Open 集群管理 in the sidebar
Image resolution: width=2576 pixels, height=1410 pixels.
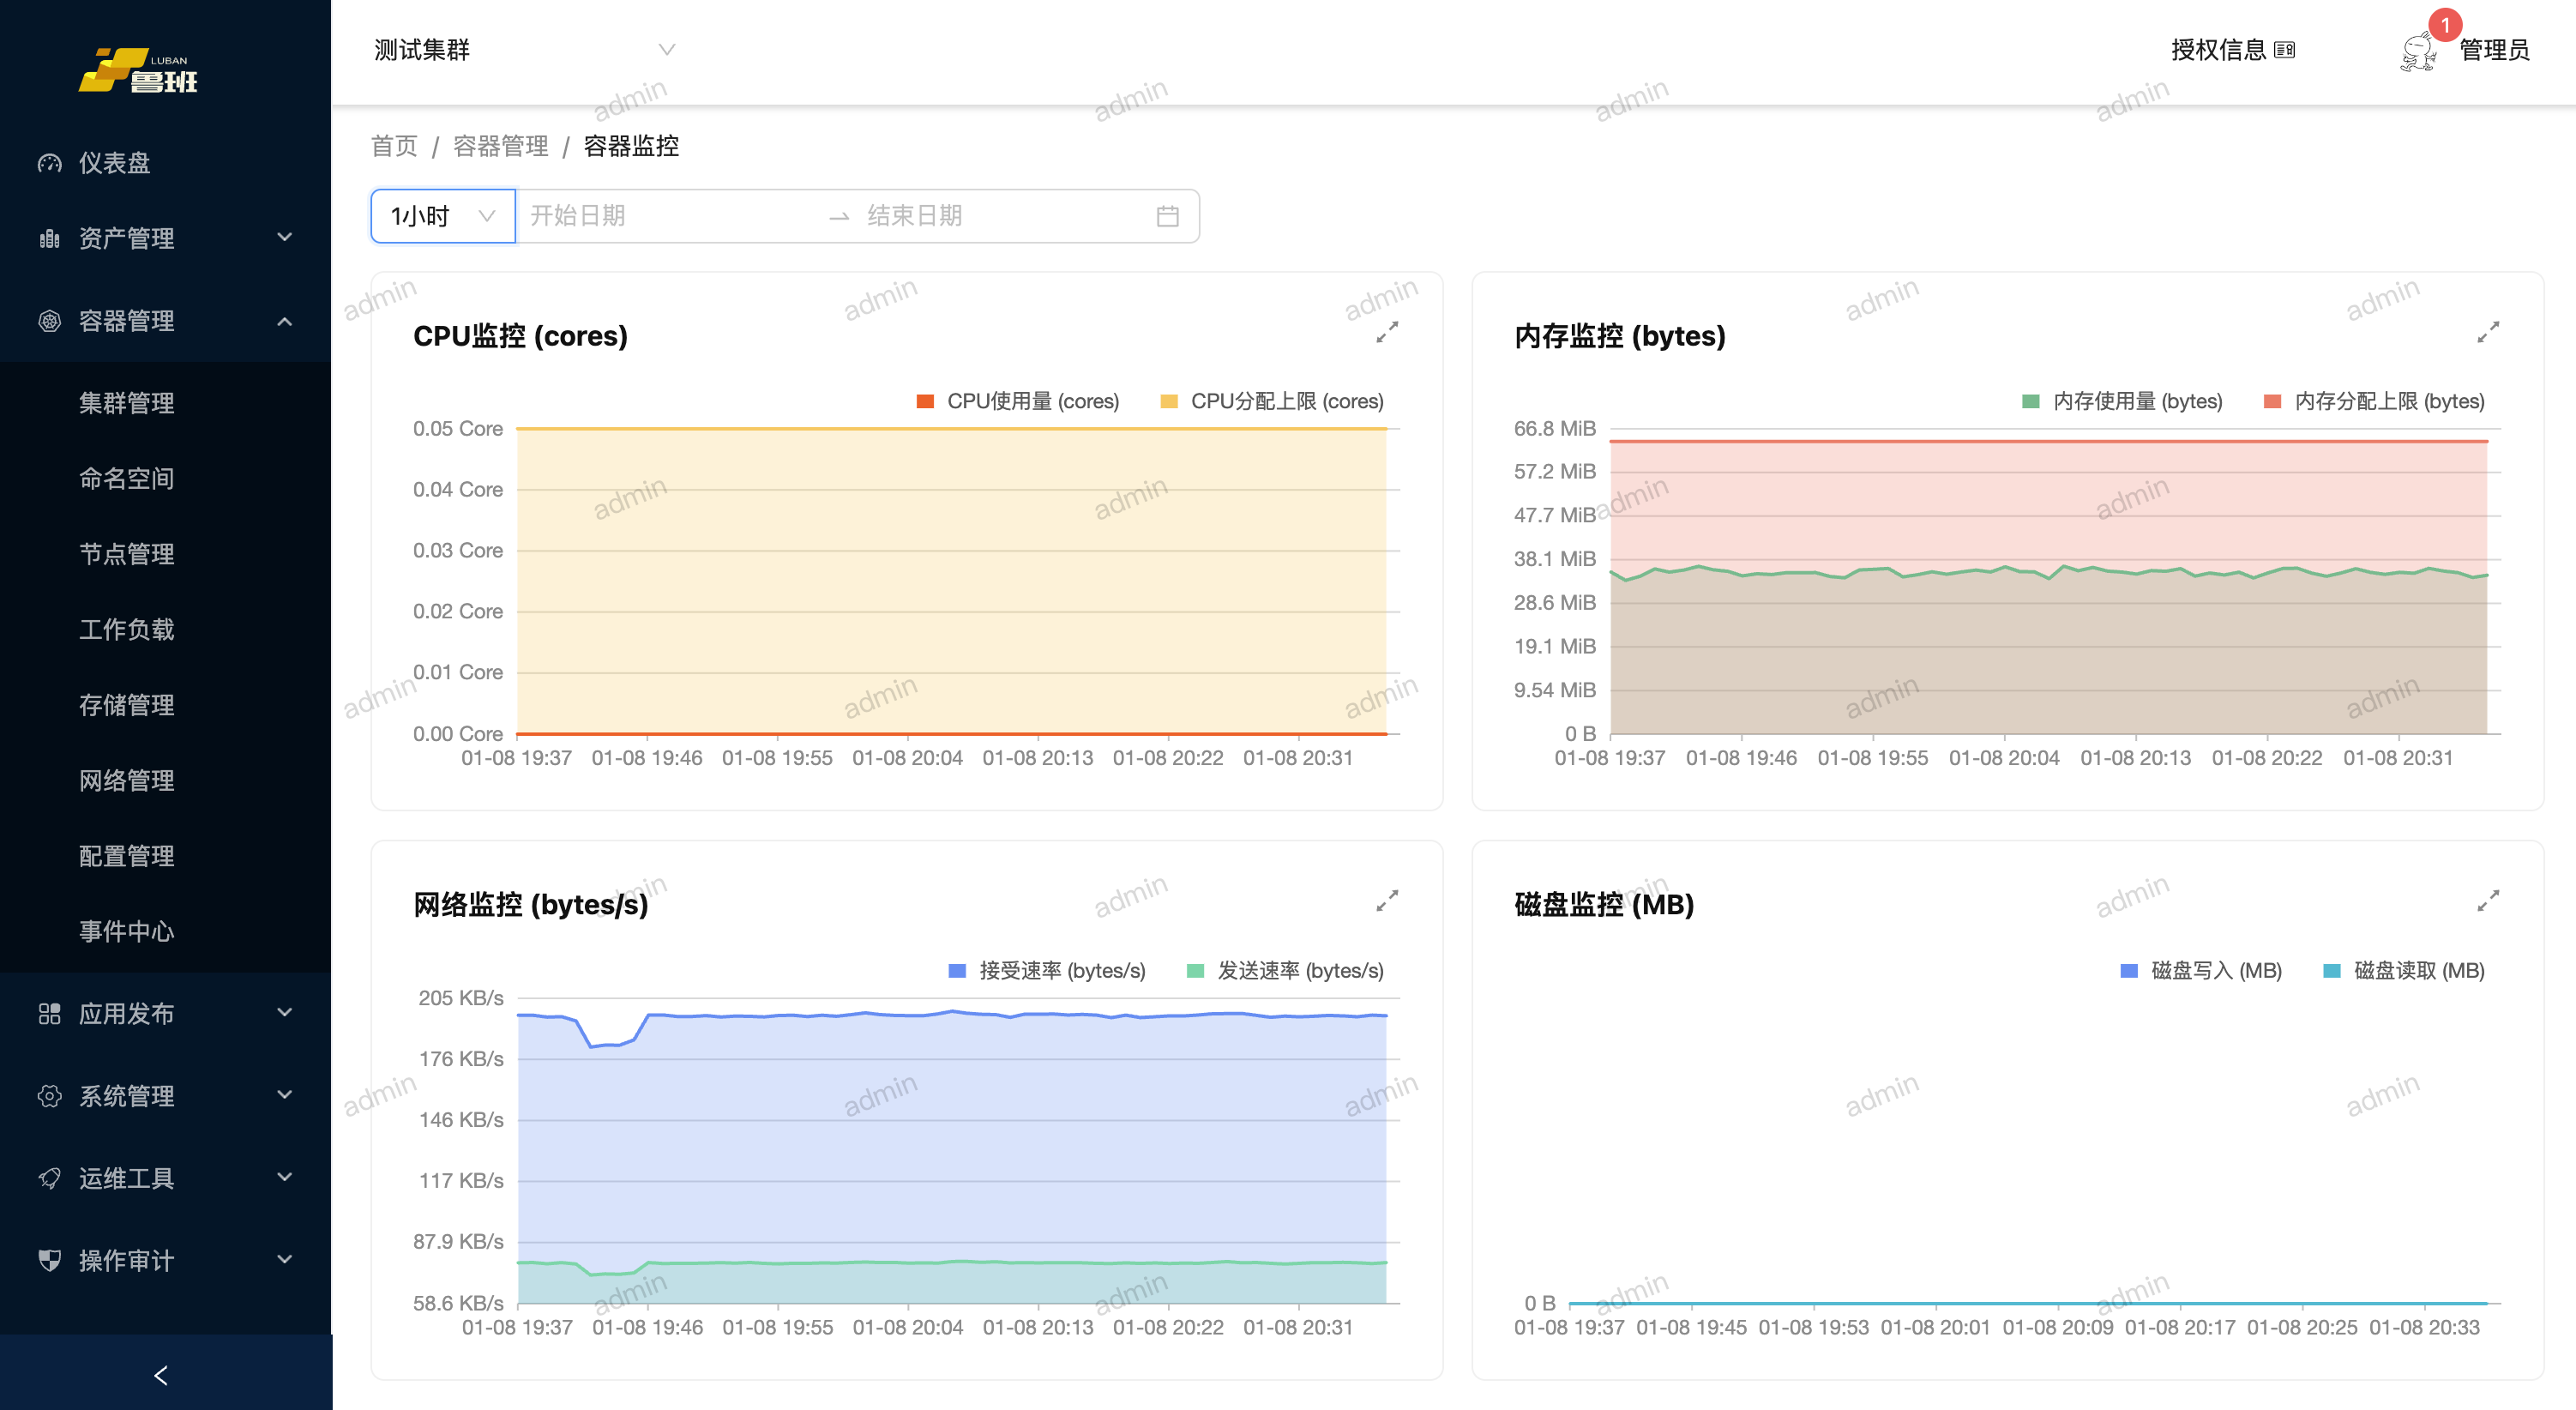coord(127,403)
